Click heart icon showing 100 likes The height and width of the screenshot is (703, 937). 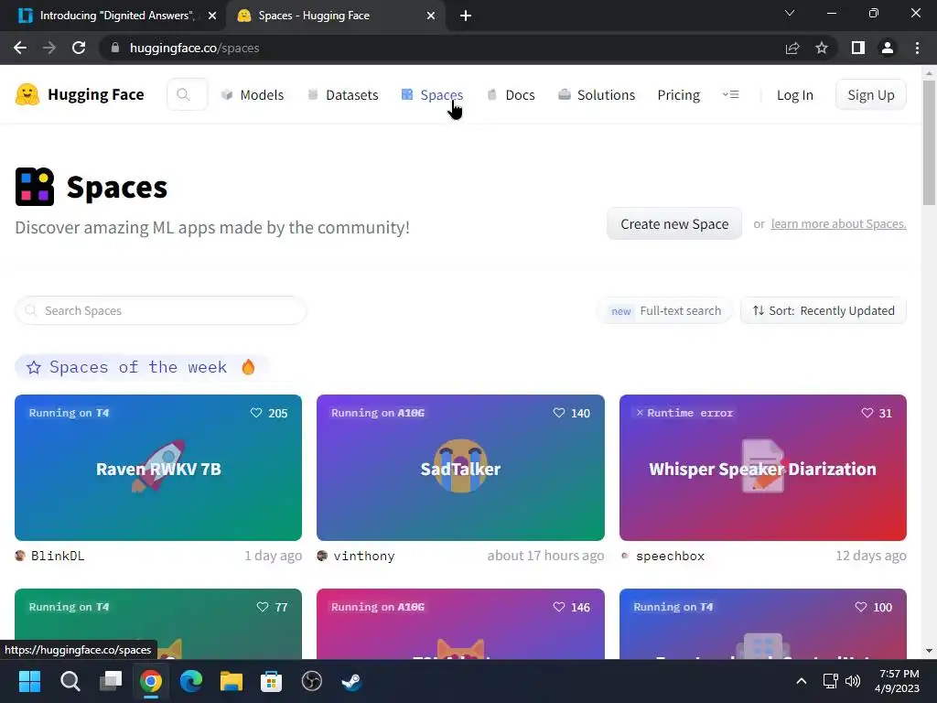click(860, 607)
